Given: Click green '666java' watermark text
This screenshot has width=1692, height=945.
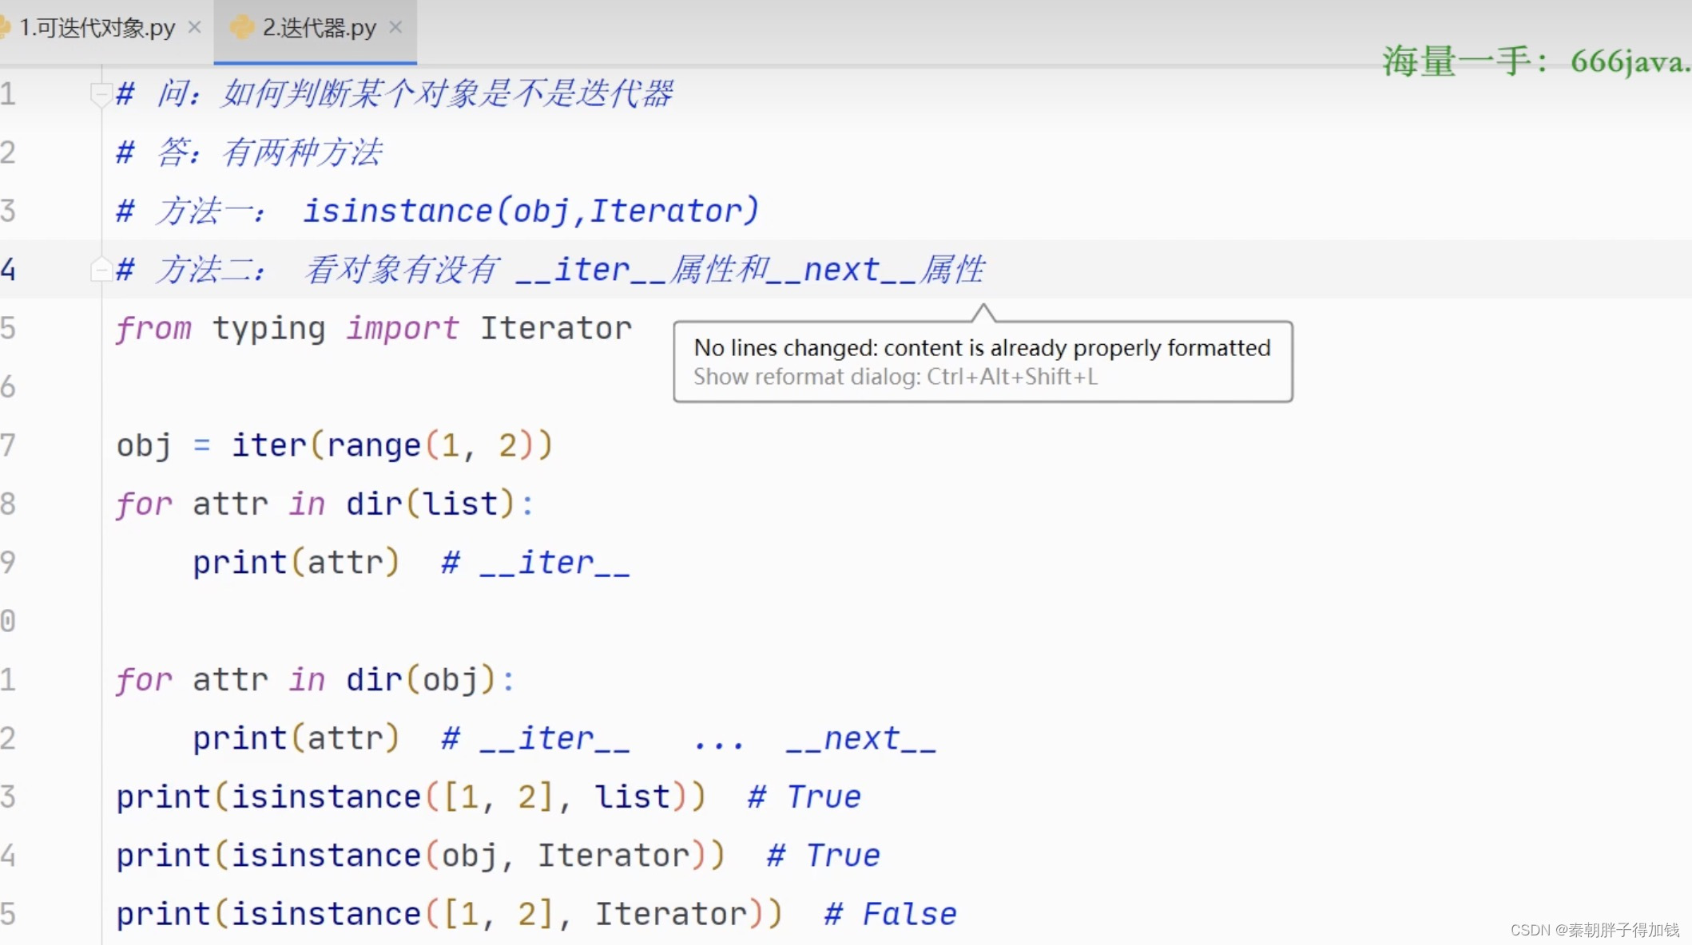Looking at the screenshot, I should (1626, 61).
